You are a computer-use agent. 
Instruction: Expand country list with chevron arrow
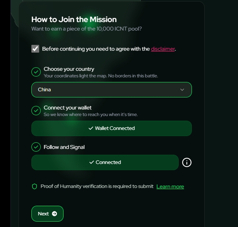(x=182, y=90)
